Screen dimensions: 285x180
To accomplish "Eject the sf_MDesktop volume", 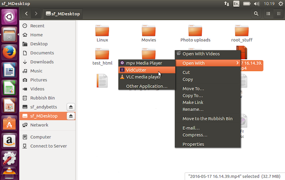I will coord(71,116).
